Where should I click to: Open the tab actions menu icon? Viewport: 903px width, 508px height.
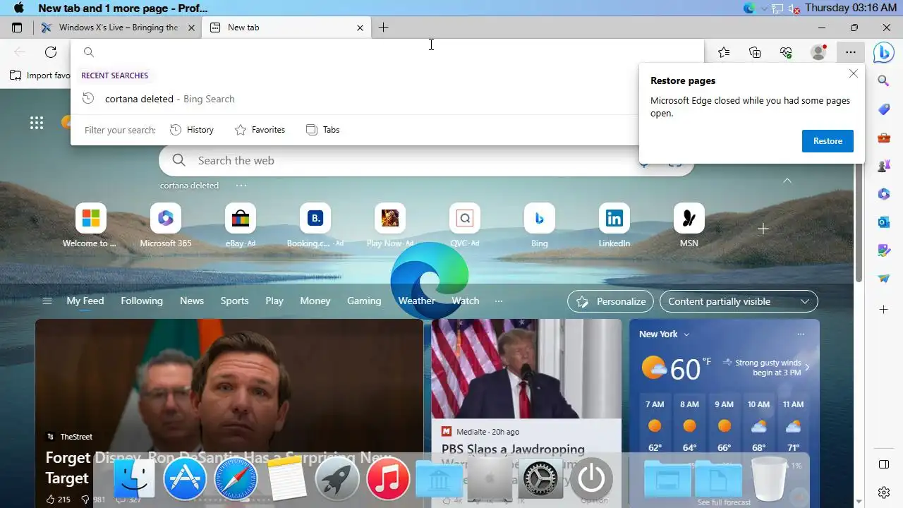[x=17, y=28]
